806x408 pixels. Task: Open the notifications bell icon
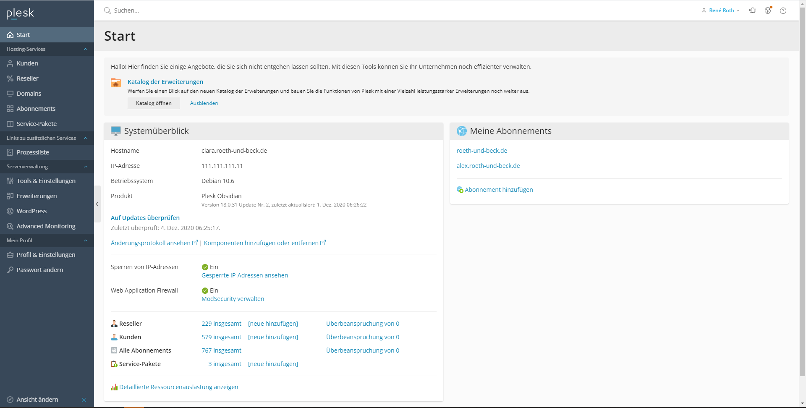click(x=753, y=10)
